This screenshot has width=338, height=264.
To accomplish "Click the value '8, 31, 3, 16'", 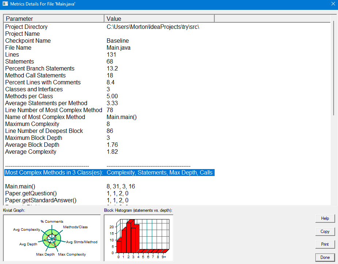I will coord(121,186).
